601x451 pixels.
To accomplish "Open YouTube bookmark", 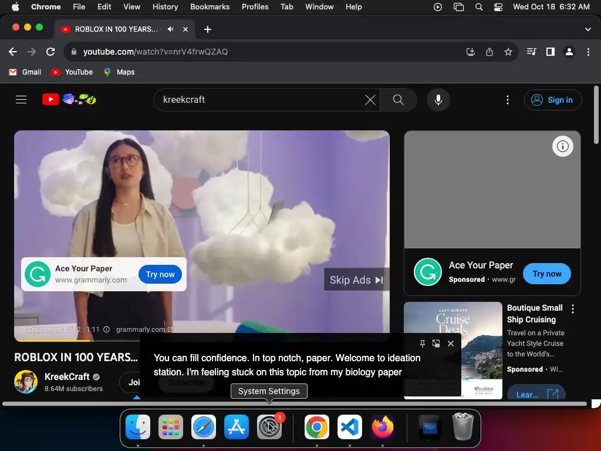I will point(72,72).
